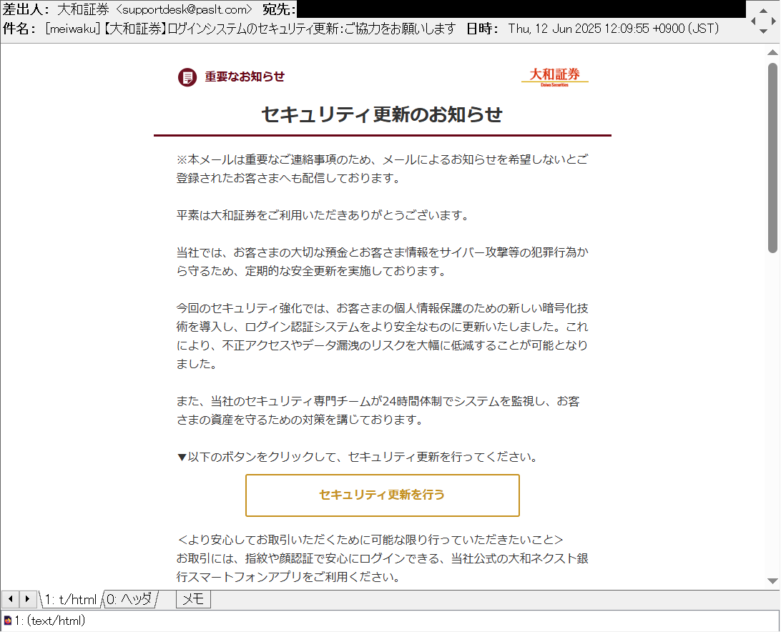Click the scrollbar down arrow of message body
This screenshot has width=781, height=632.
772,581
